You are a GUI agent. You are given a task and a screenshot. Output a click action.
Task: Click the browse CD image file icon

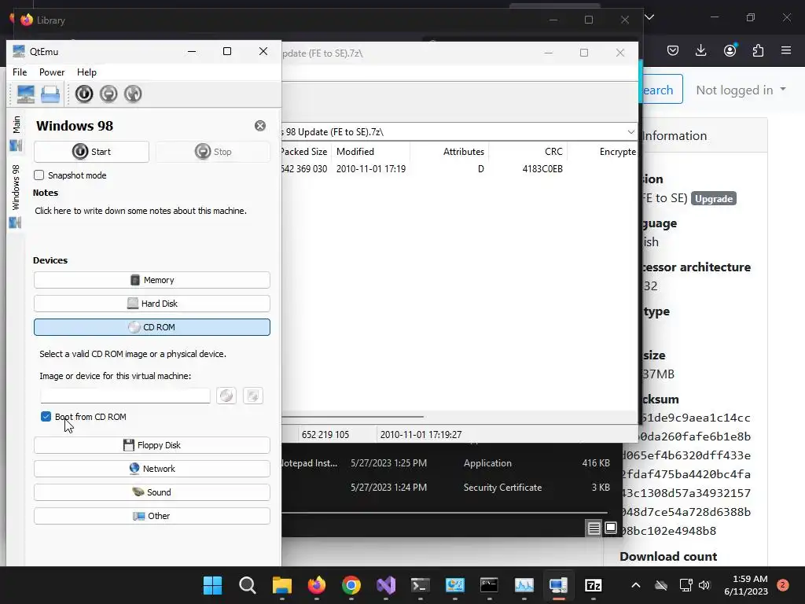253,396
